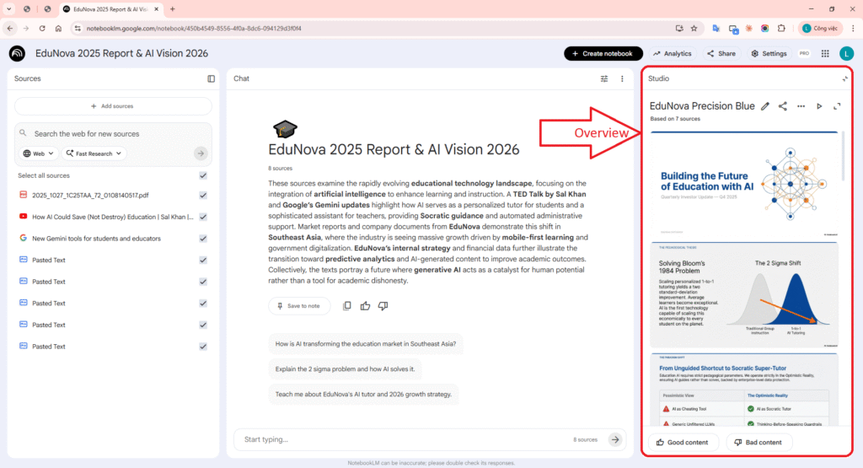Uncheck New Gemini tools source checkbox

[x=203, y=239]
